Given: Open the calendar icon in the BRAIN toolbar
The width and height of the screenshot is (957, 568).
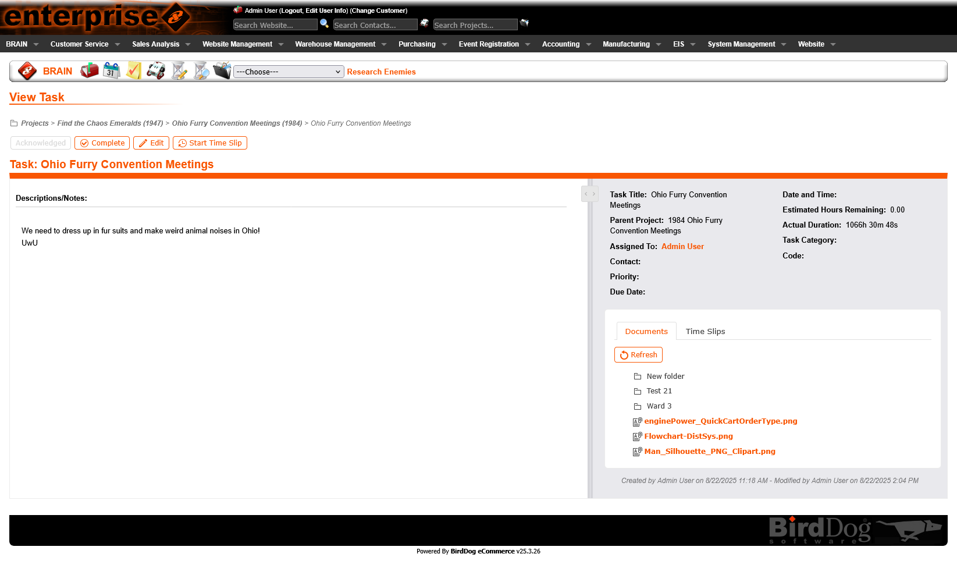Looking at the screenshot, I should tap(111, 70).
